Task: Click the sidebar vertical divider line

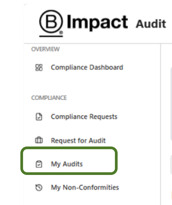Action: (161, 124)
